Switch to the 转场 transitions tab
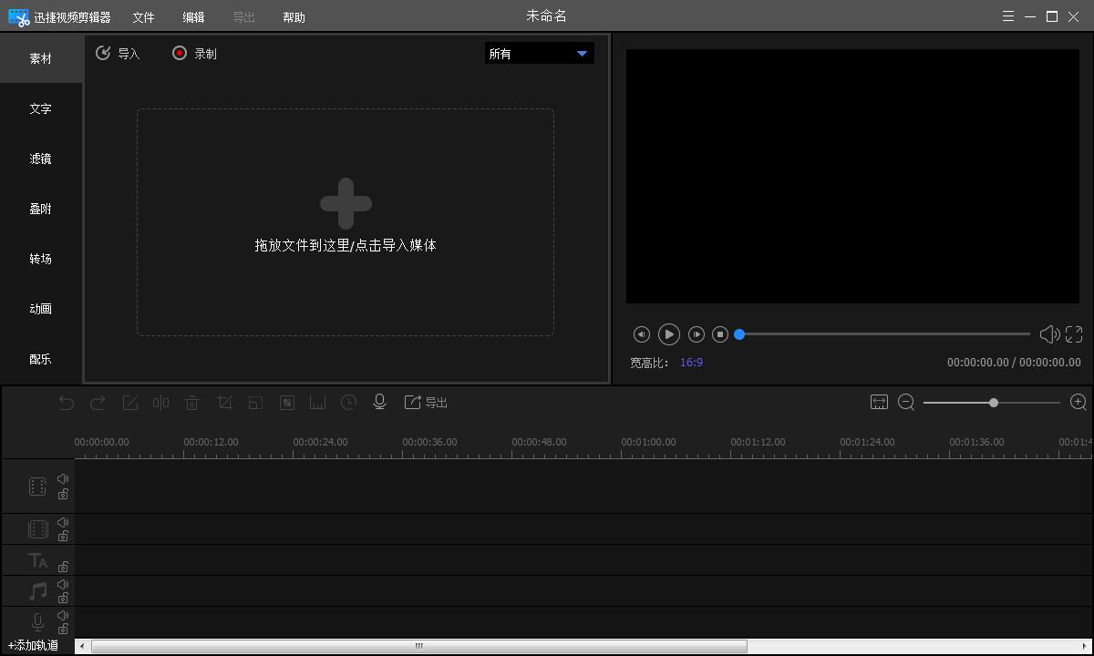The image size is (1094, 656). [40, 259]
